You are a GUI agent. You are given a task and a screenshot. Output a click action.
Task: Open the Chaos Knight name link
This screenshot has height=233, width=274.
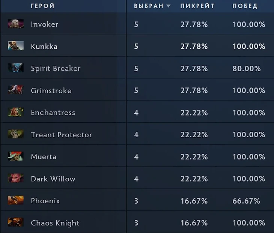tap(55, 223)
